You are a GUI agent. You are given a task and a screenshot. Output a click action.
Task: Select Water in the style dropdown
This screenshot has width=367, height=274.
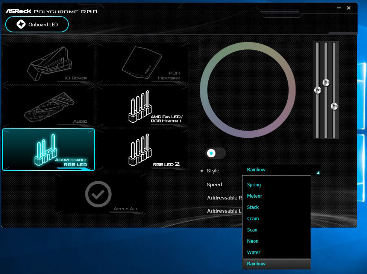(253, 253)
